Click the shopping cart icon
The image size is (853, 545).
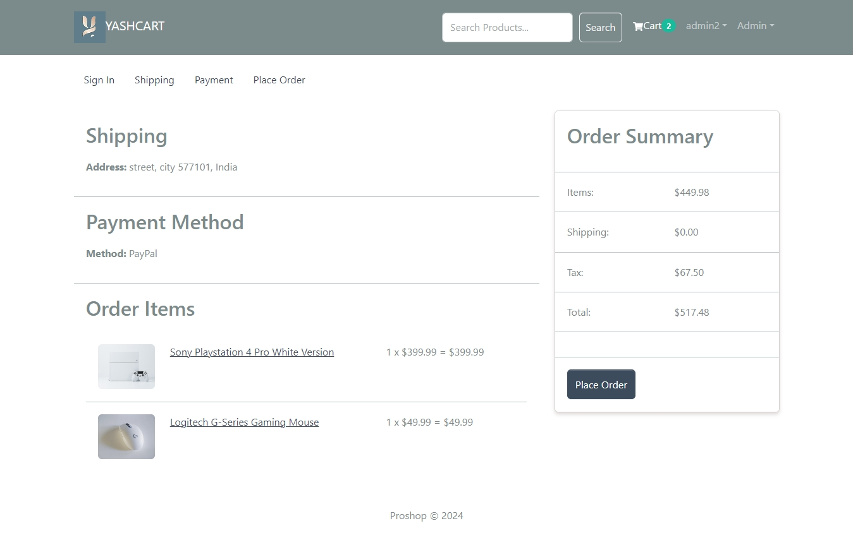click(637, 25)
